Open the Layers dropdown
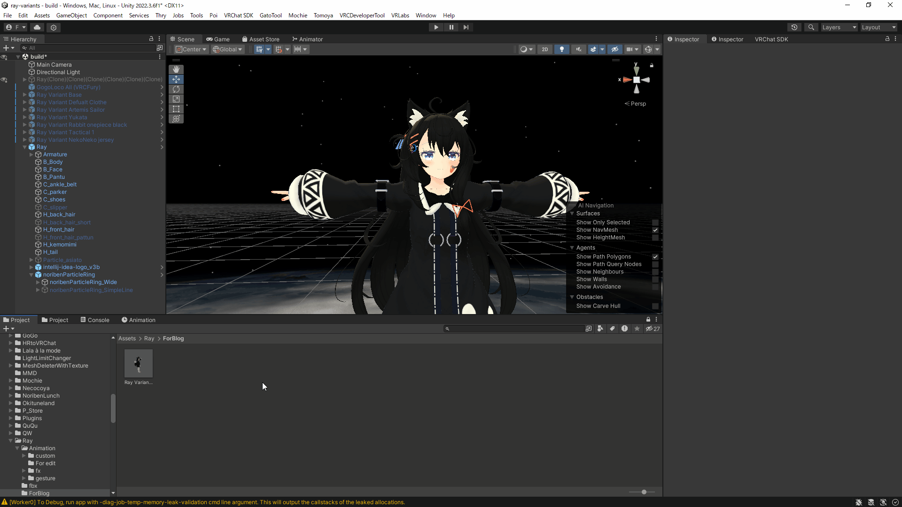Screen dimensions: 902x507 tap(839, 27)
